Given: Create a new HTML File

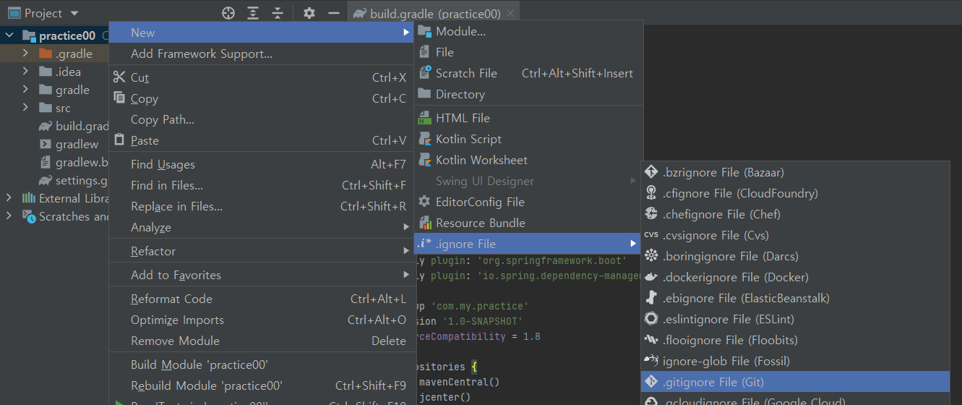Looking at the screenshot, I should 529,118.
